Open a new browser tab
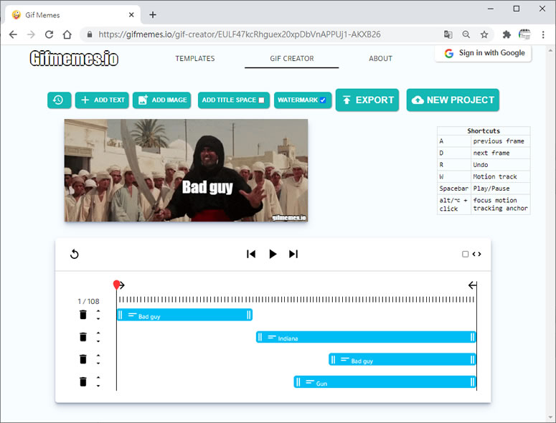 [x=153, y=15]
